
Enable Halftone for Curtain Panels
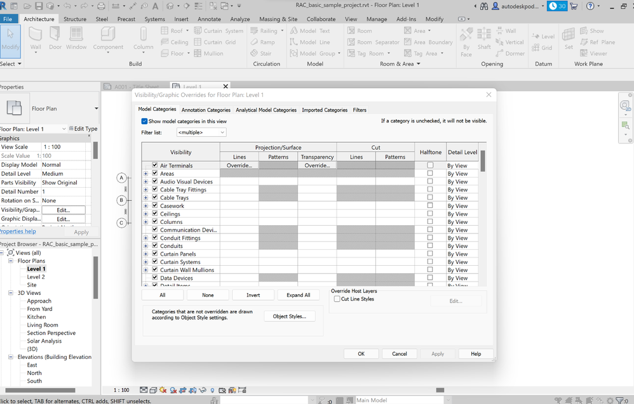430,254
